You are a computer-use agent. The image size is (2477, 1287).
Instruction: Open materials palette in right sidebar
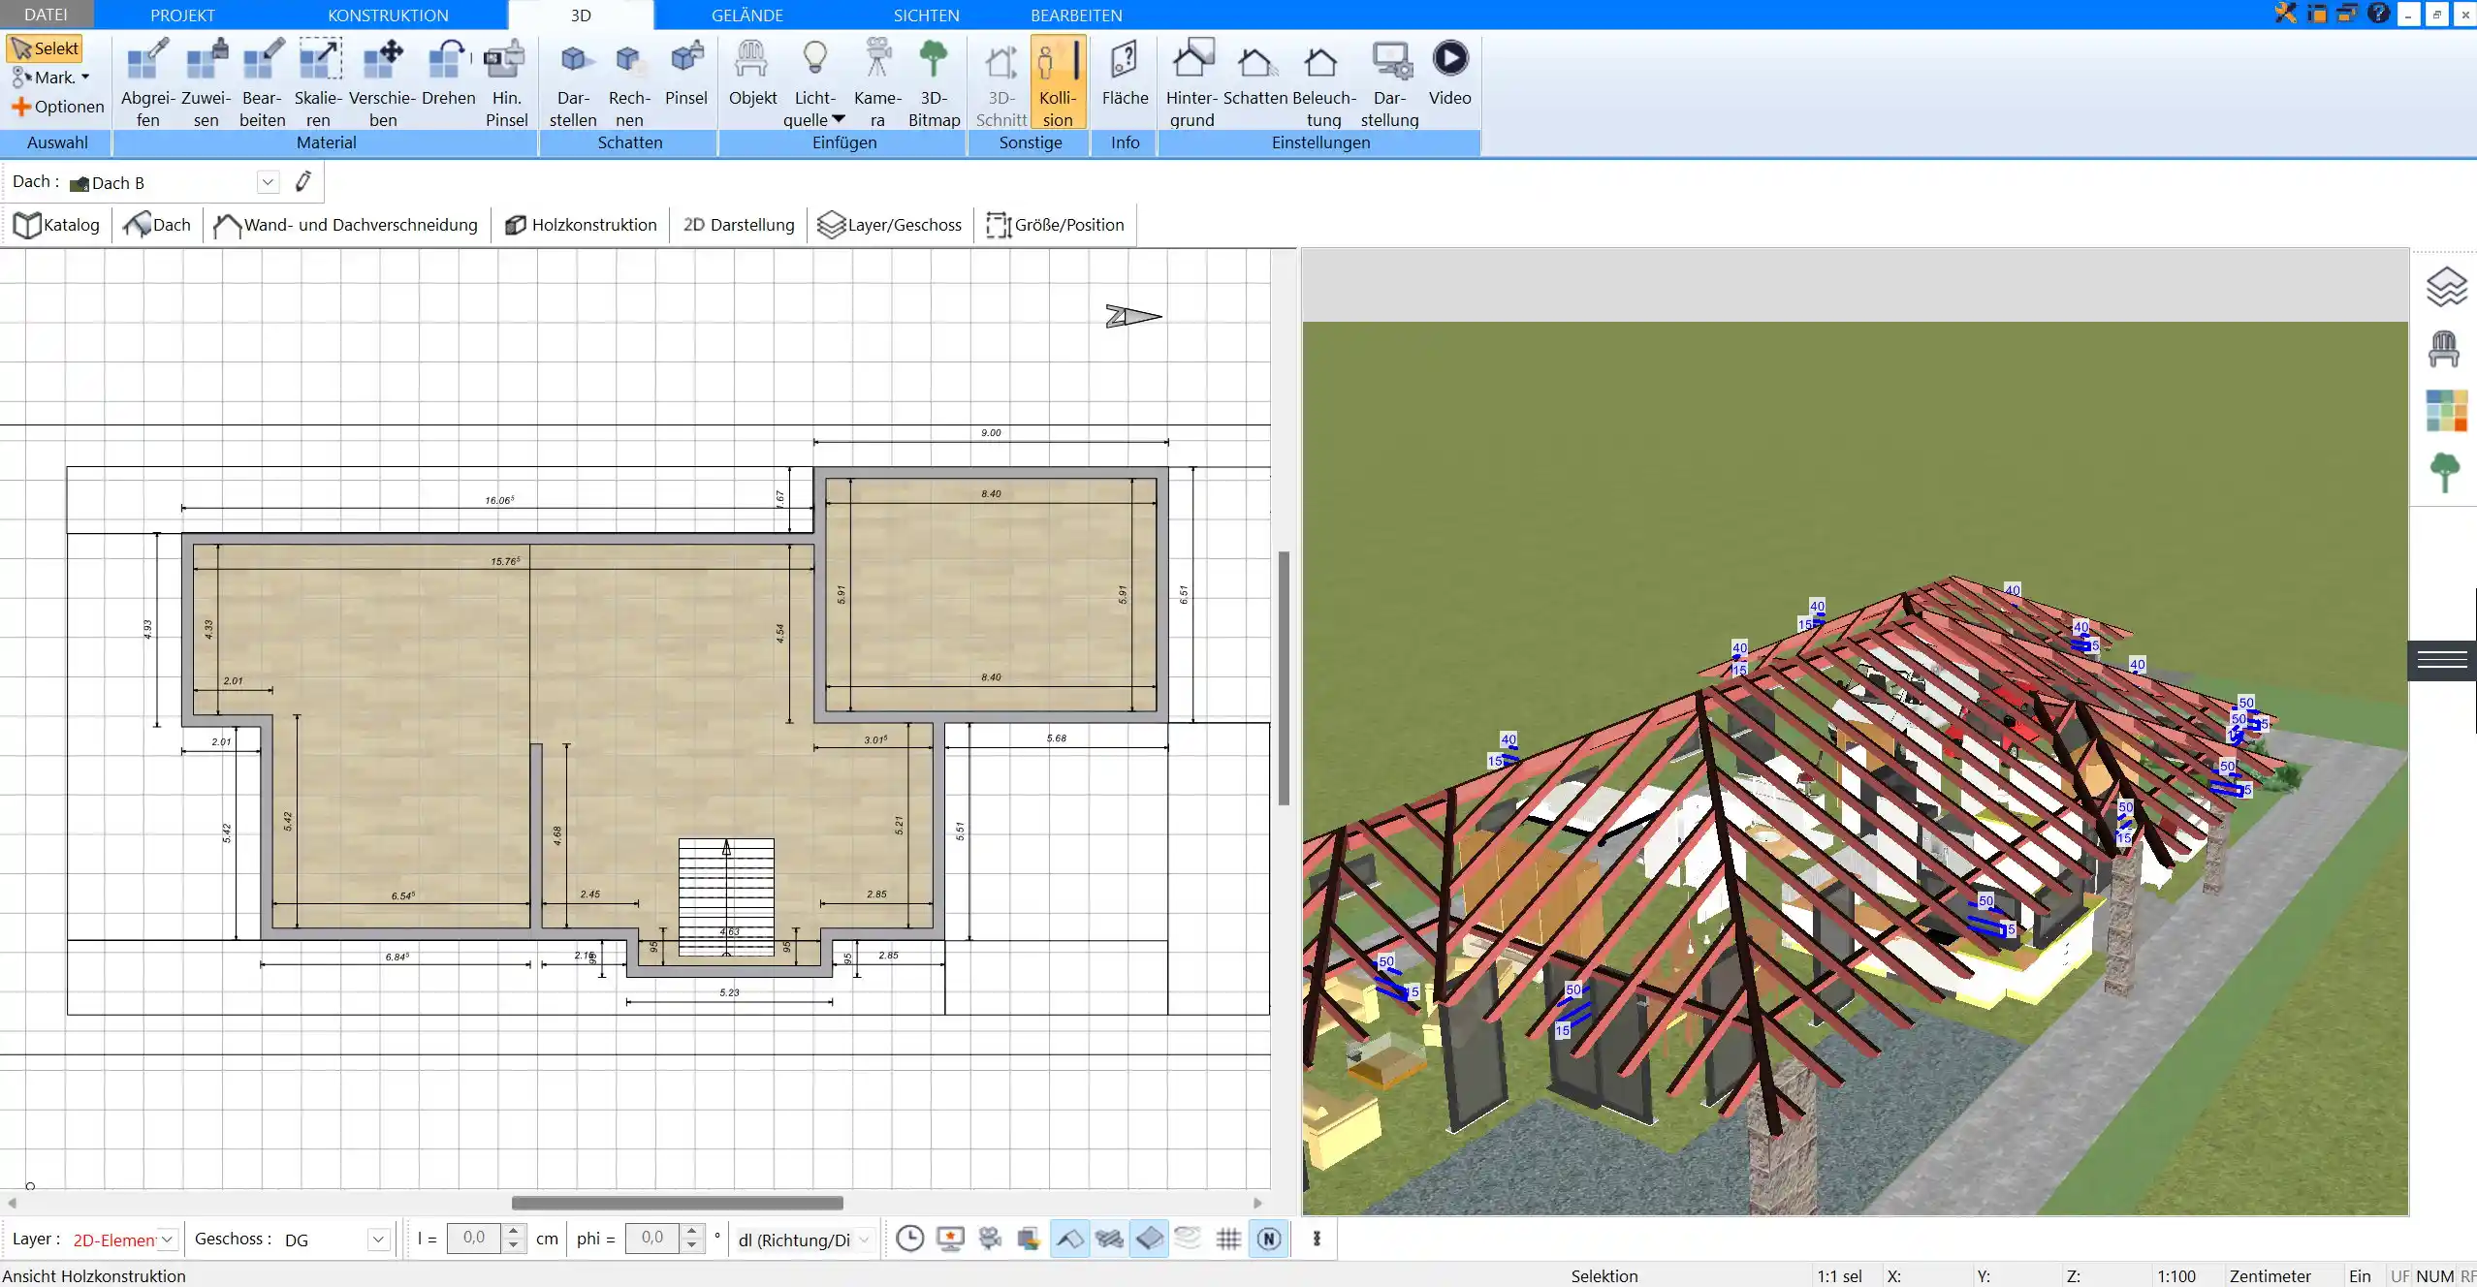coord(2446,411)
